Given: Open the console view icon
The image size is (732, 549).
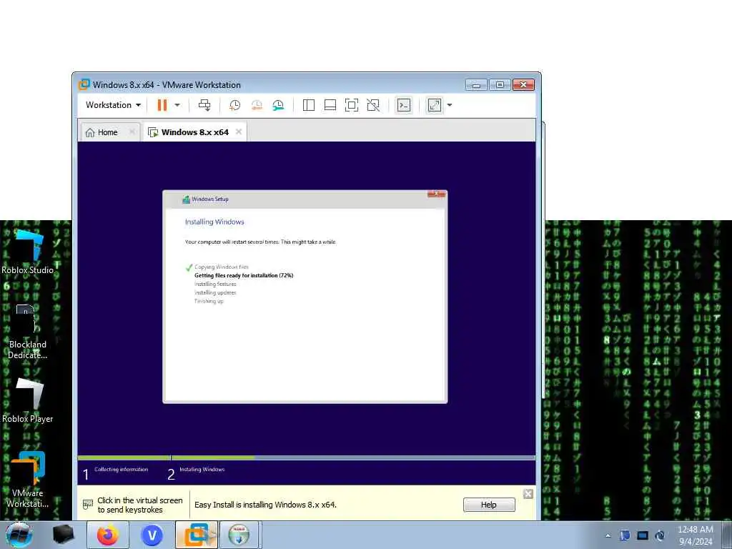Looking at the screenshot, I should (x=404, y=105).
